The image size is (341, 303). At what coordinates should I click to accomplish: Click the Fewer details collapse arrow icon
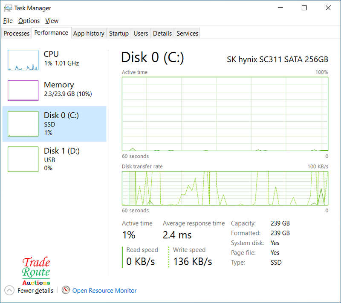[9, 290]
